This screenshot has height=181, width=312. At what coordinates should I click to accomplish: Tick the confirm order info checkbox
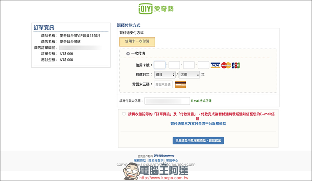(124, 114)
